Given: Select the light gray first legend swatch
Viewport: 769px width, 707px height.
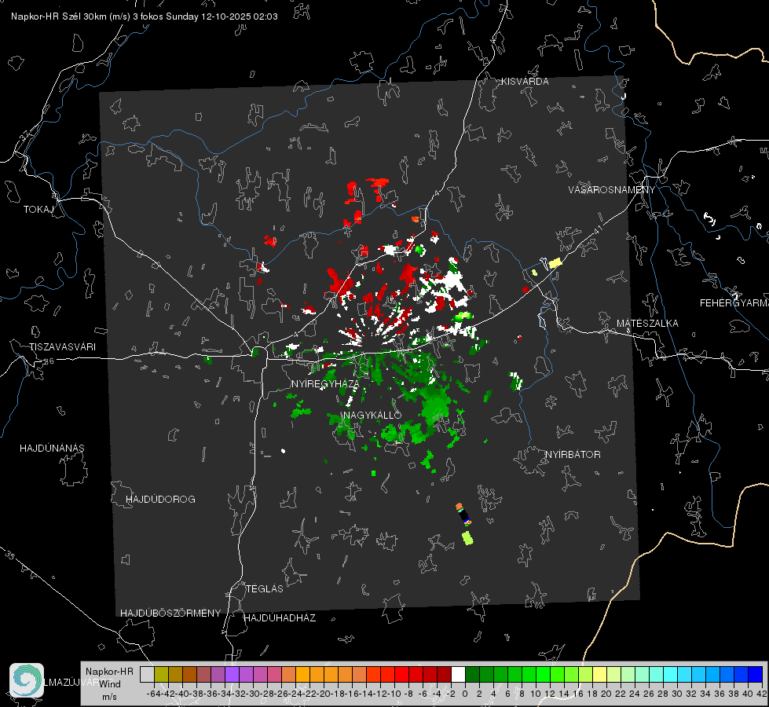Looking at the screenshot, I should pyautogui.click(x=147, y=674).
